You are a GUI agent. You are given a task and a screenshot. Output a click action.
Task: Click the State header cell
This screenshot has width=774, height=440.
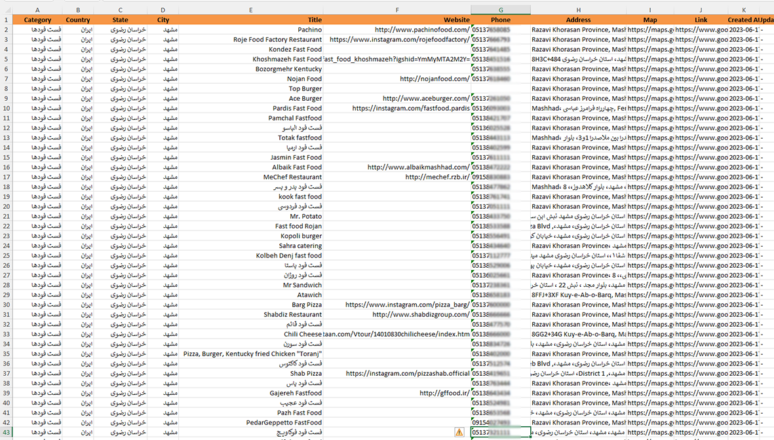[121, 20]
